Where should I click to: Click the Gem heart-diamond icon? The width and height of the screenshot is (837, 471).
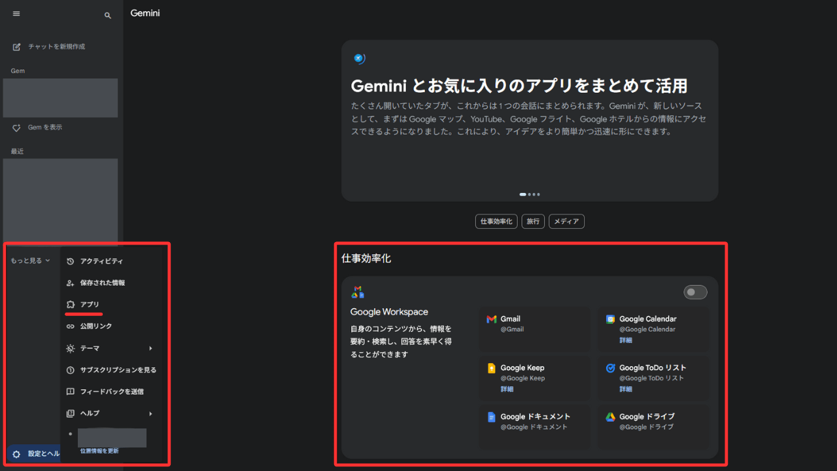tap(17, 128)
